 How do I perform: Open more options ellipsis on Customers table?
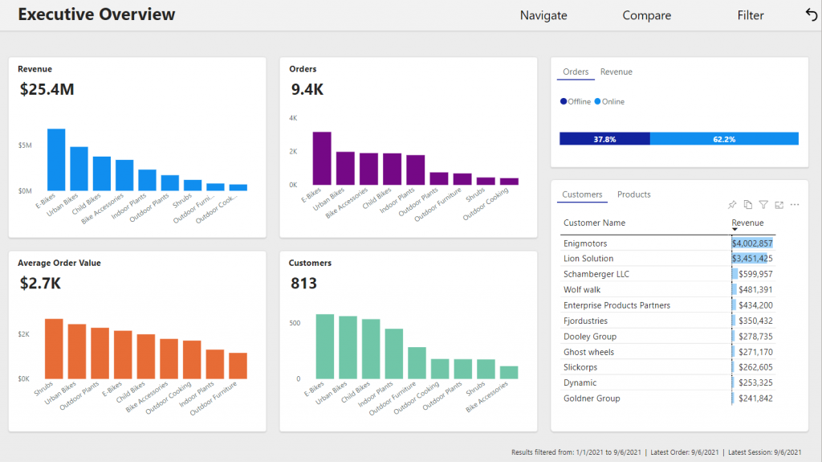pyautogui.click(x=795, y=205)
